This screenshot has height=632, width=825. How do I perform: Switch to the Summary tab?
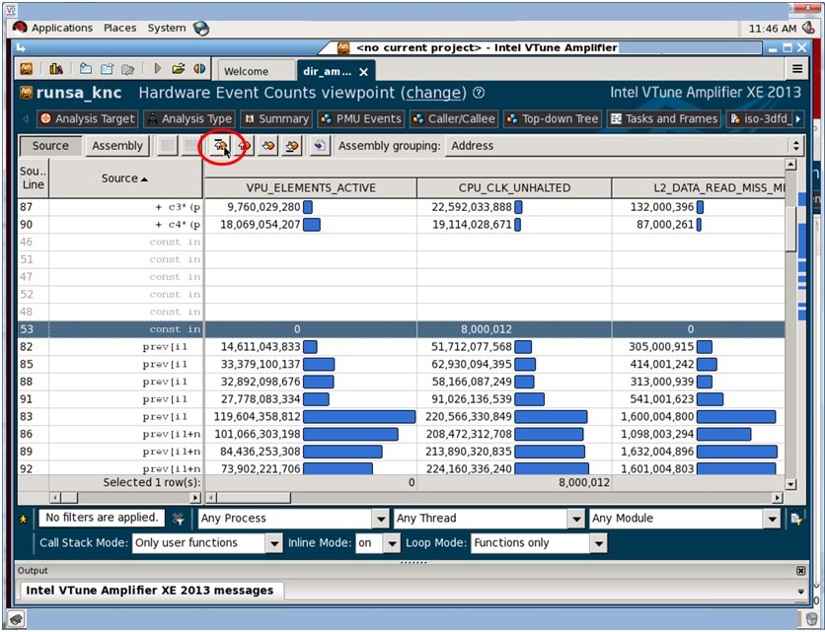(x=276, y=119)
